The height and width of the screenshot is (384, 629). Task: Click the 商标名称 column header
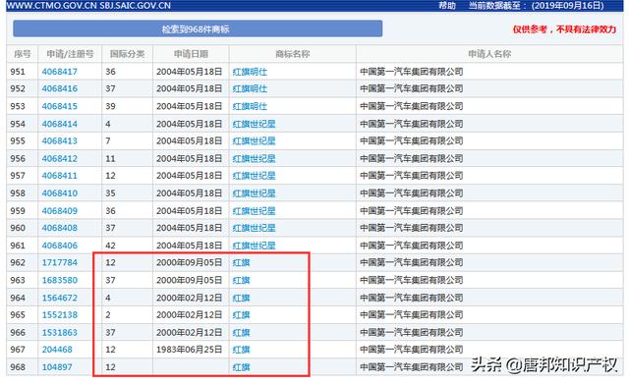pos(293,54)
